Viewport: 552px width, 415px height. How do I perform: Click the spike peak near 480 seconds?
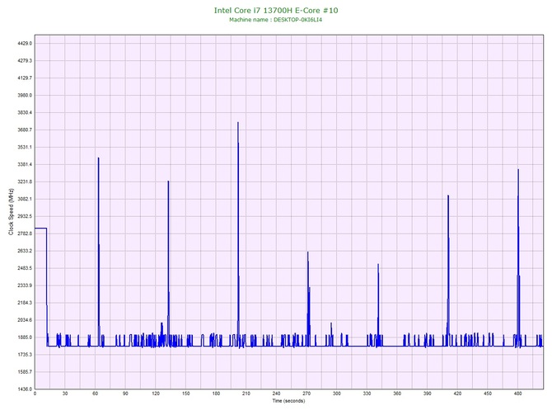click(x=518, y=171)
